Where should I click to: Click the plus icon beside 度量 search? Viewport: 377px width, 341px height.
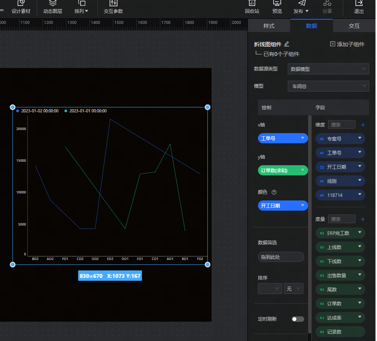click(363, 219)
